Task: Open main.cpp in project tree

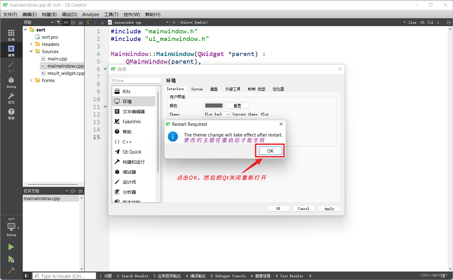Action: tap(57, 59)
